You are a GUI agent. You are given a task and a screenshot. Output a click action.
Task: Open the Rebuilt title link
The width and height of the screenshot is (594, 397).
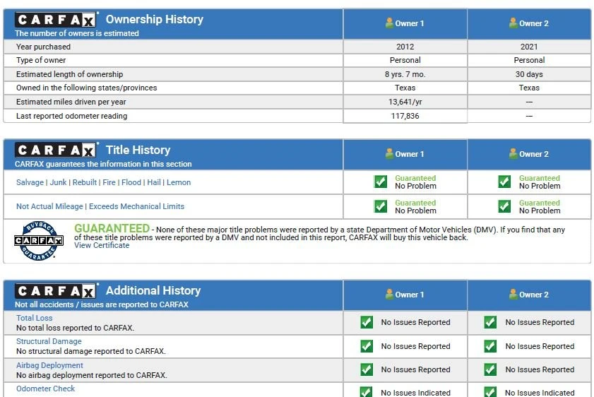pos(85,182)
